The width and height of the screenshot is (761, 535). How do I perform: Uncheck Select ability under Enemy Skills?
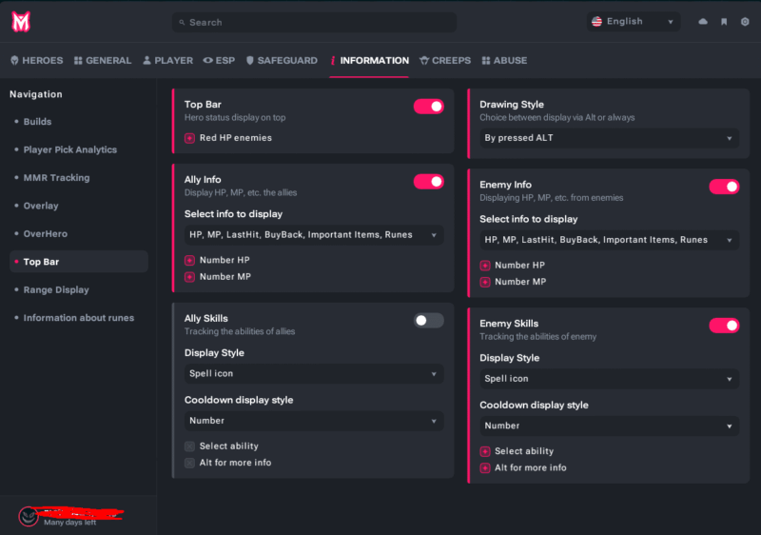(485, 451)
